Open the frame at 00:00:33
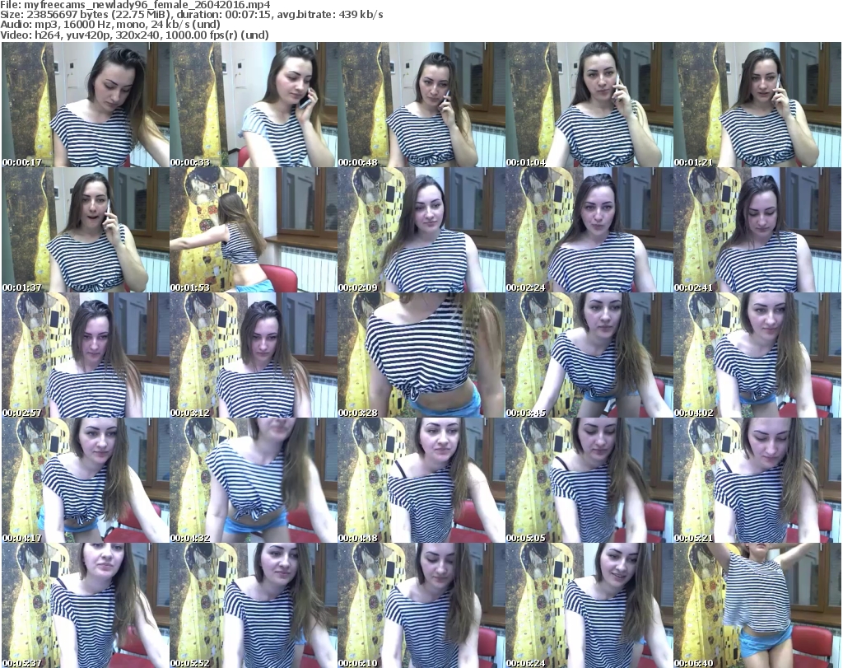The width and height of the screenshot is (843, 668). click(x=254, y=105)
